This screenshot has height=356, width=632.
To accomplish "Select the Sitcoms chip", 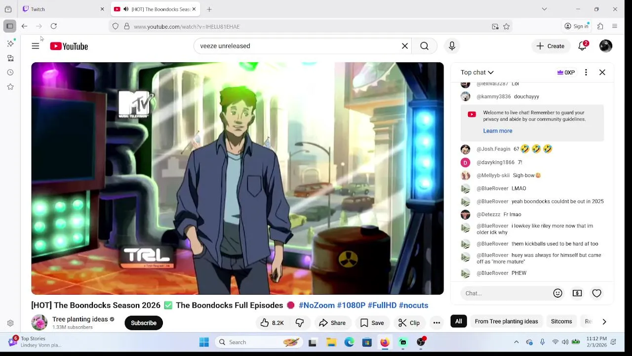I will click(x=561, y=321).
